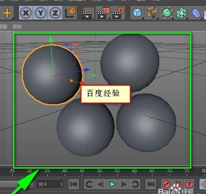Toggle Y axis lock
Viewport: 206px width, 194px height.
[x=41, y=13]
